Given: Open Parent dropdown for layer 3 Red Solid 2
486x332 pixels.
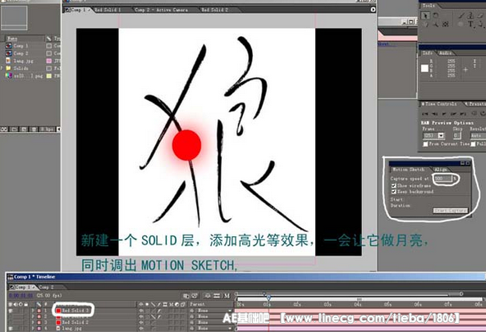Looking at the screenshot, I should click(x=214, y=322).
